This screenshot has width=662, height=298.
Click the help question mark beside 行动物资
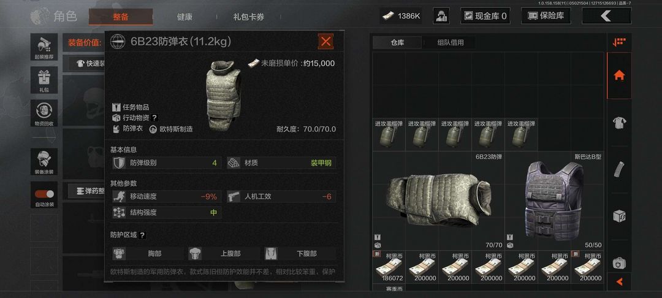point(154,118)
